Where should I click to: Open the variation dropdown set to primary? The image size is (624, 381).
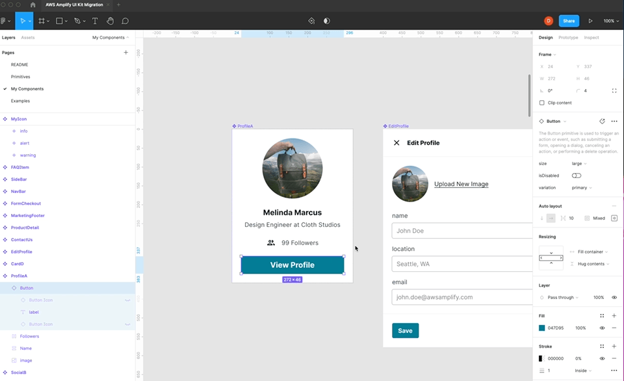(579, 187)
